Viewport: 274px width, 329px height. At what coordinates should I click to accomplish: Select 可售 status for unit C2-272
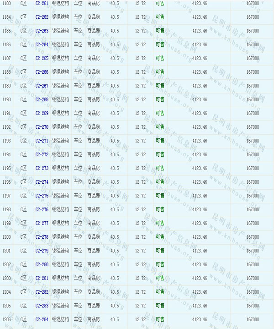pos(160,154)
